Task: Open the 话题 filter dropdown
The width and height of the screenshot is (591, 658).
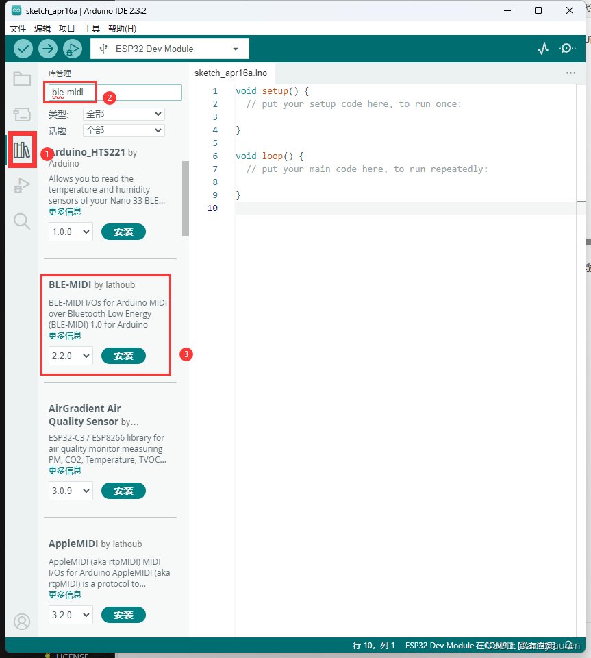Action: pyautogui.click(x=124, y=130)
